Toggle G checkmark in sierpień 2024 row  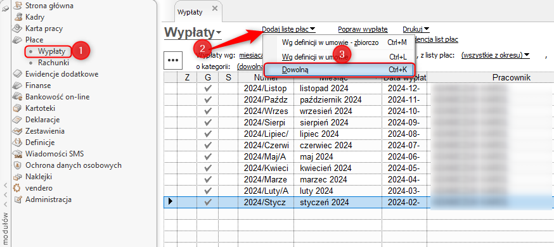coord(208,123)
